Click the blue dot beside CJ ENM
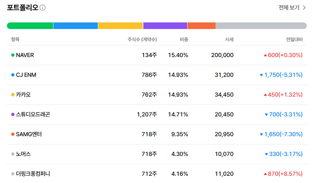314x183 pixels. point(13,75)
